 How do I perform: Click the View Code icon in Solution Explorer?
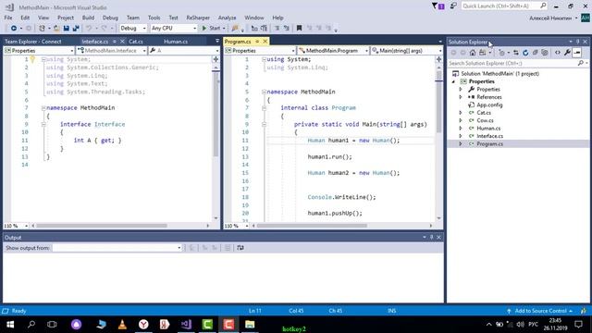(558, 53)
